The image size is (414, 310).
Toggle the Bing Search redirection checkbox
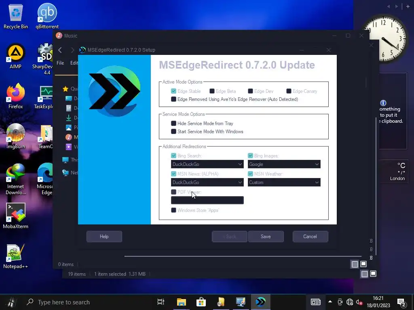[x=173, y=155]
